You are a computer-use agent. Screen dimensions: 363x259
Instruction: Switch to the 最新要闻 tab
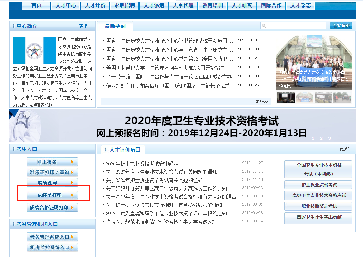click(115, 26)
